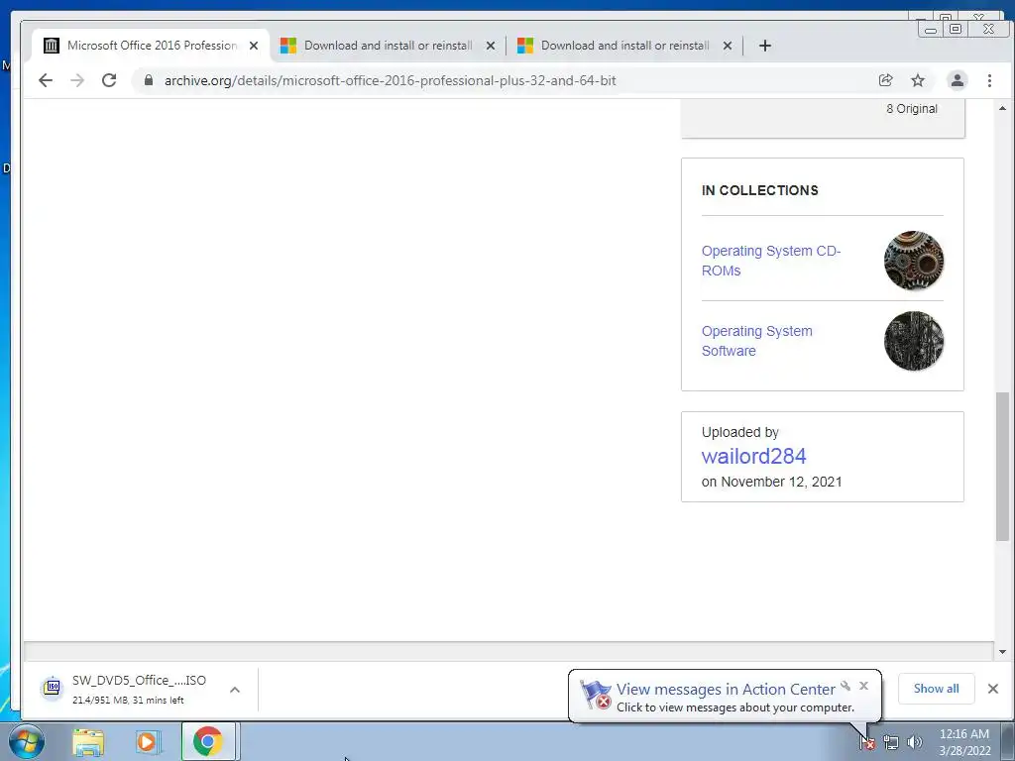The height and width of the screenshot is (761, 1015).
Task: Click the page scroll down arrow
Action: [1003, 652]
